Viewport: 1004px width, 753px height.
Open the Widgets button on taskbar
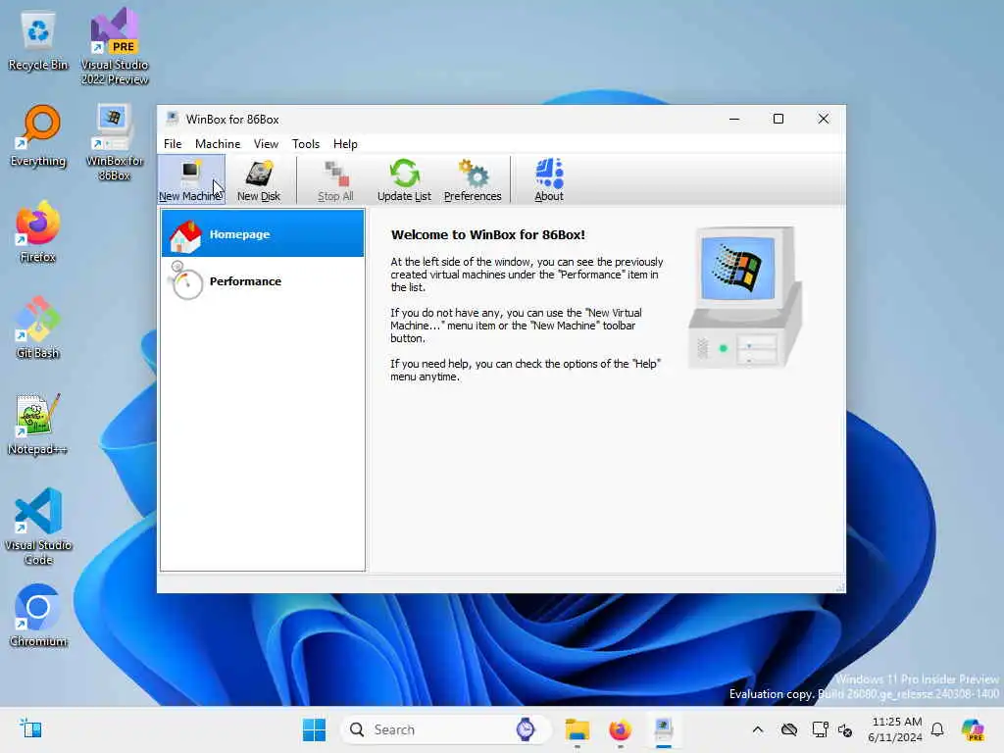tap(30, 728)
